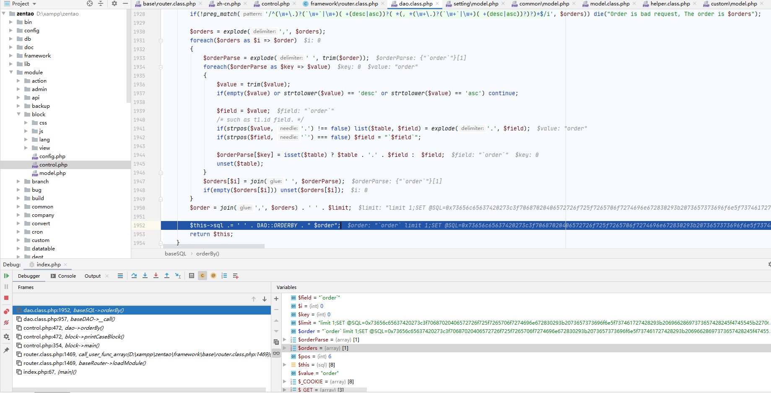Stop the debug session
This screenshot has width=771, height=393.
(6, 298)
